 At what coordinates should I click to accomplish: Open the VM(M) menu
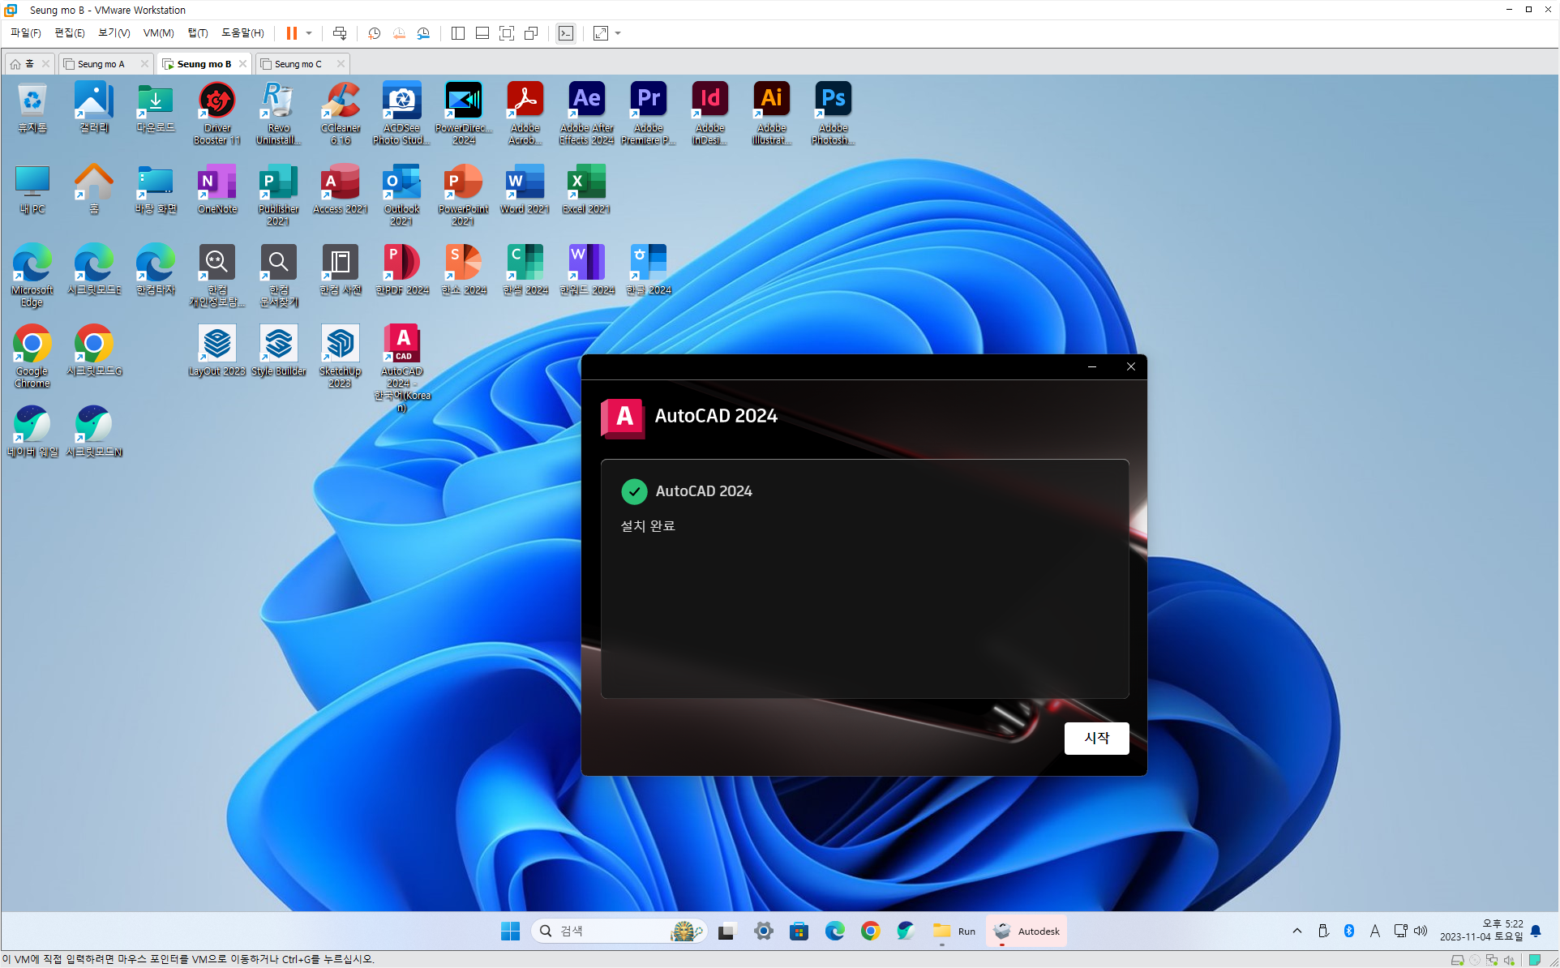point(158,33)
